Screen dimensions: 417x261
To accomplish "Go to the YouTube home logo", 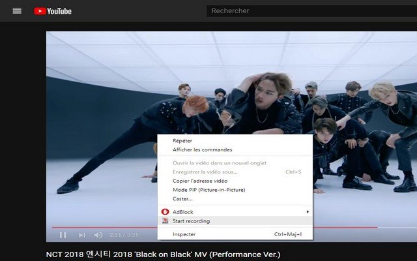I will (53, 11).
